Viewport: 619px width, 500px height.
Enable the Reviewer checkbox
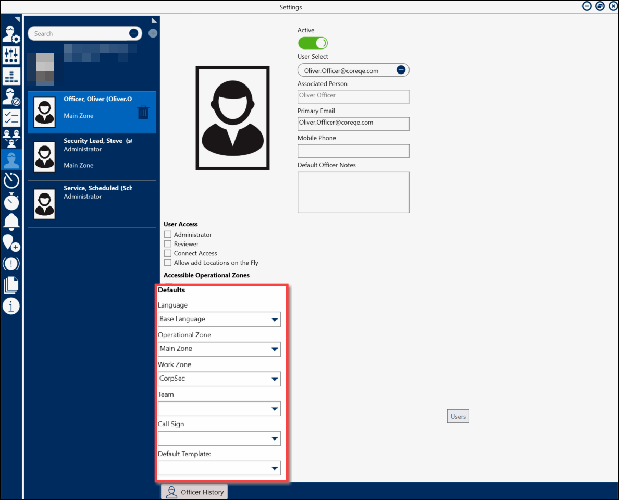pos(168,244)
